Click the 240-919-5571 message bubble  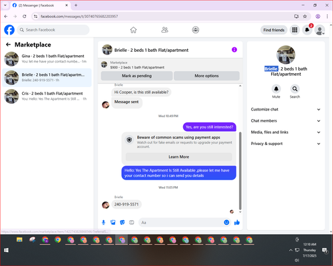(127, 204)
